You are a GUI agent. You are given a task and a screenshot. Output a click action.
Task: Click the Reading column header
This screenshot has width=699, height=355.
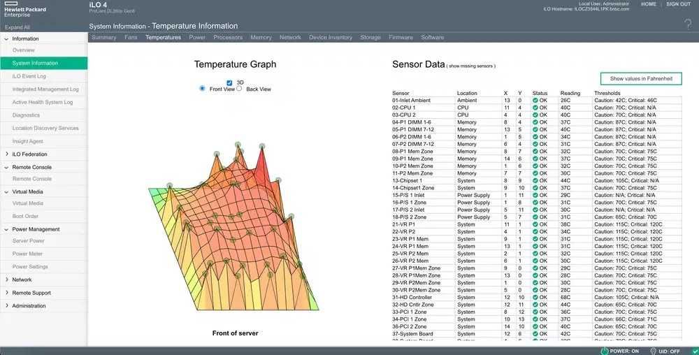[x=570, y=93]
